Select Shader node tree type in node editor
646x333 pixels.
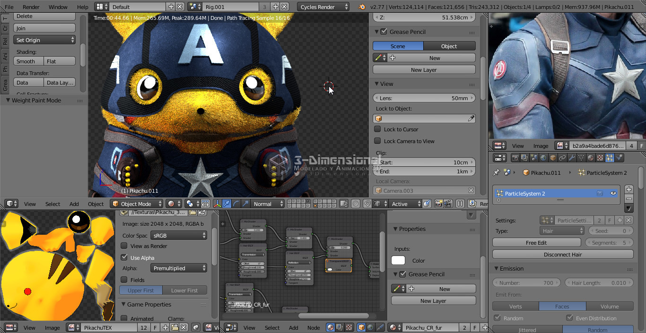pos(331,327)
